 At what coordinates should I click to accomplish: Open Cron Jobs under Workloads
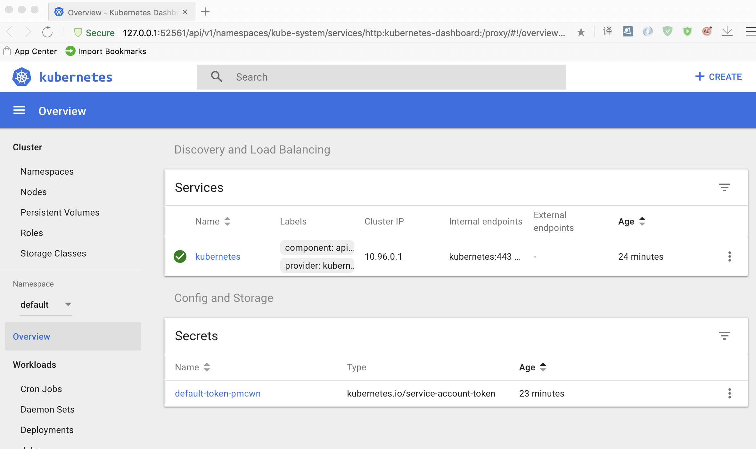(41, 389)
